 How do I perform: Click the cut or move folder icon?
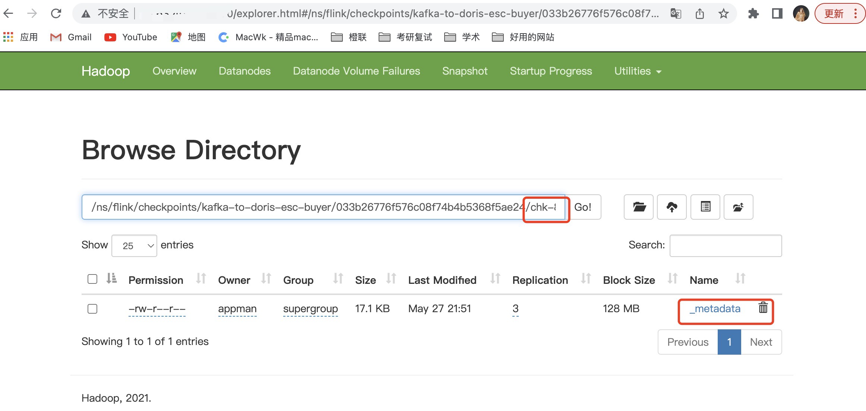click(738, 207)
